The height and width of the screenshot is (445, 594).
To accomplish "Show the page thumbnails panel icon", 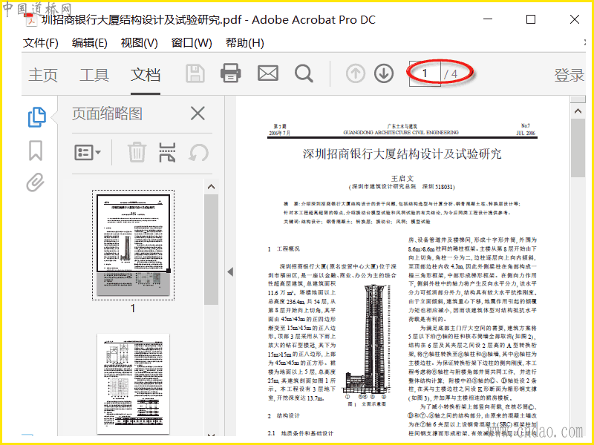I will 36,117.
